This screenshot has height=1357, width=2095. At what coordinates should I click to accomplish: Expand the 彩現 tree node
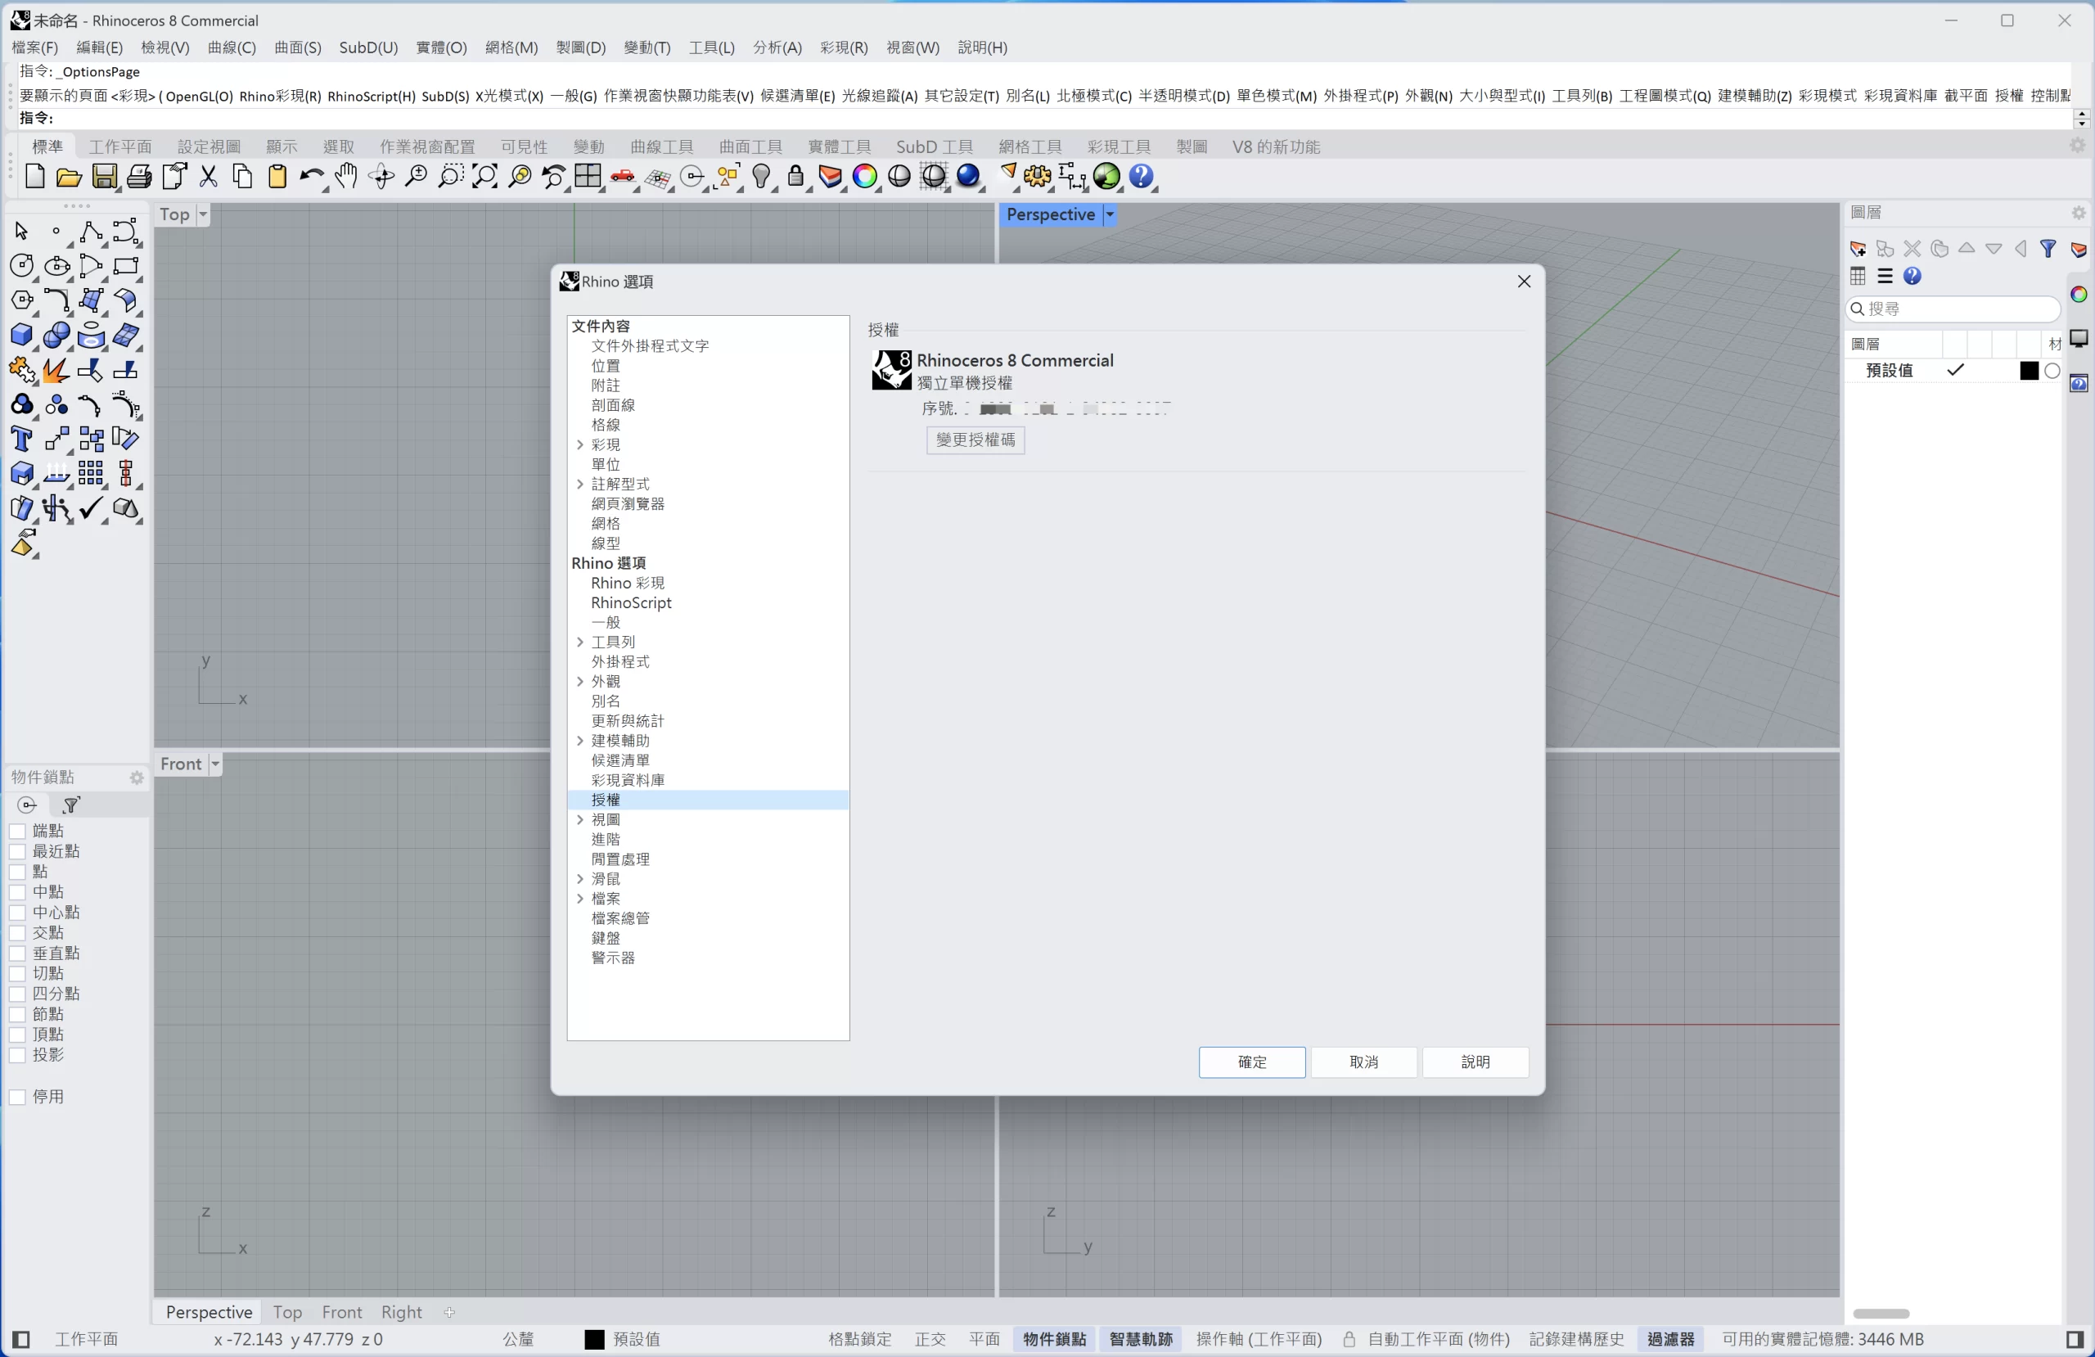[580, 444]
